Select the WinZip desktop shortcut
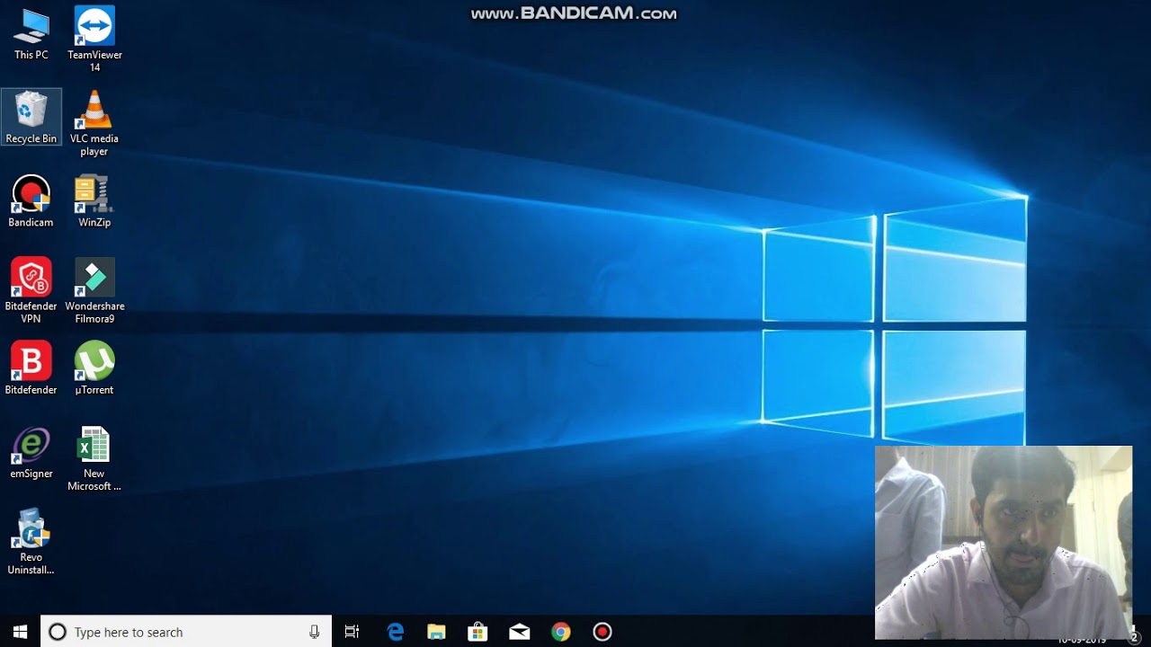Viewport: 1151px width, 647px height. pos(94,201)
